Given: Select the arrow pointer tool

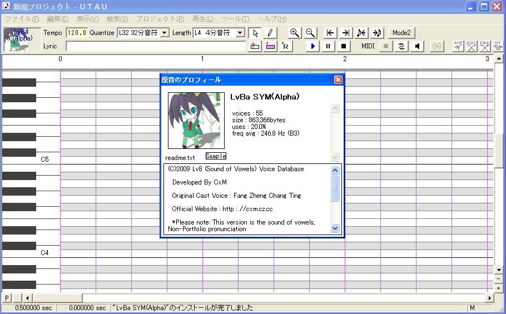Looking at the screenshot, I should [255, 33].
